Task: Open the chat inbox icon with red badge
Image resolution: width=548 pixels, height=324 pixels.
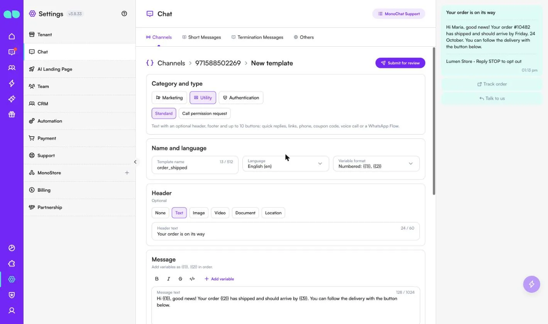Action: [x=12, y=52]
